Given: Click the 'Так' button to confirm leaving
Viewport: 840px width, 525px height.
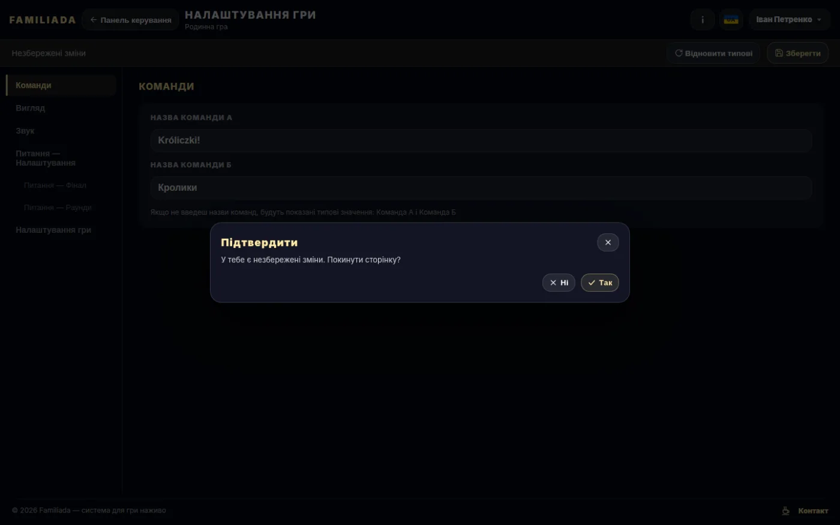Looking at the screenshot, I should pos(599,283).
